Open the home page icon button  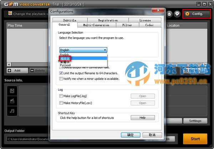pos(169,14)
